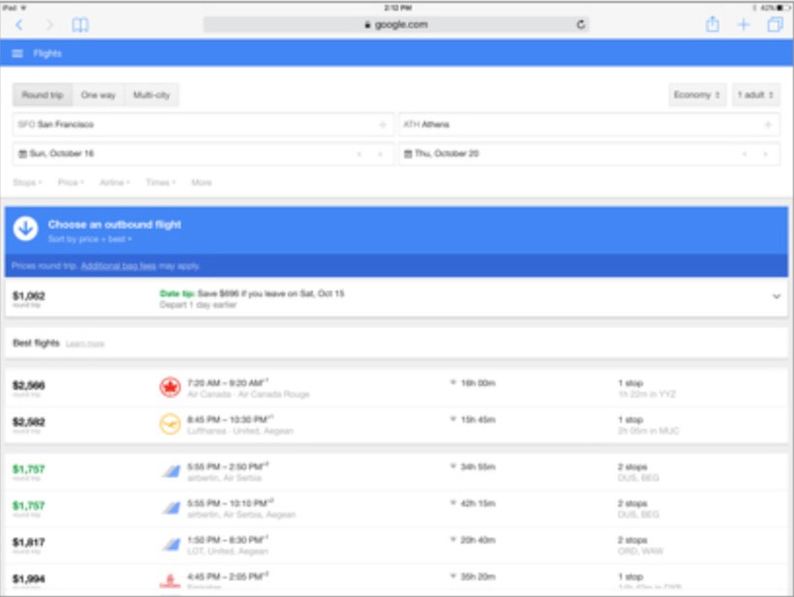Reload the page with the refresh icon

point(581,24)
